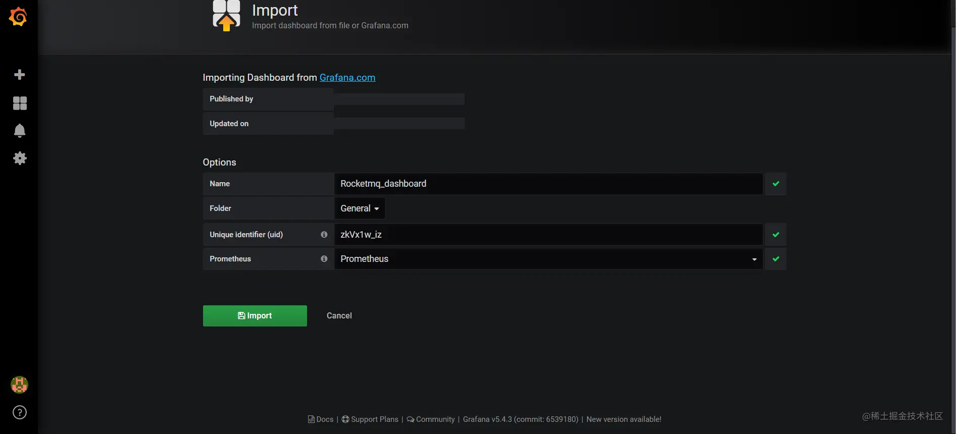The width and height of the screenshot is (956, 434).
Task: Click the green checkmark next to Name
Action: pyautogui.click(x=776, y=184)
